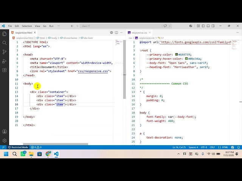The height and width of the screenshot is (181, 242).
Task: Open More Actions in CSS editor group
Action: click(x=237, y=33)
